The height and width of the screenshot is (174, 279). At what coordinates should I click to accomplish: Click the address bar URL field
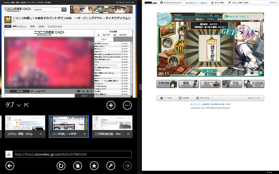click(72, 154)
